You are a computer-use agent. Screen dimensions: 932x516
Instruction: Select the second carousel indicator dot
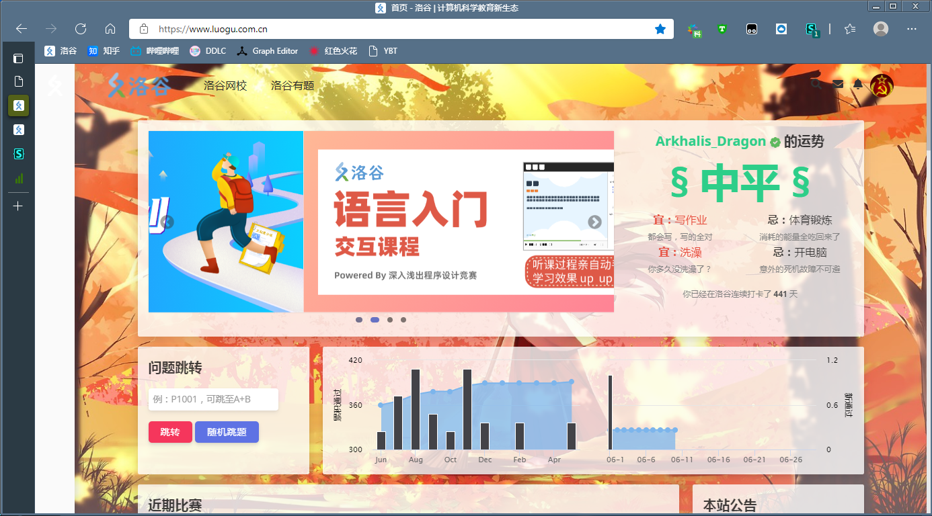click(x=375, y=320)
